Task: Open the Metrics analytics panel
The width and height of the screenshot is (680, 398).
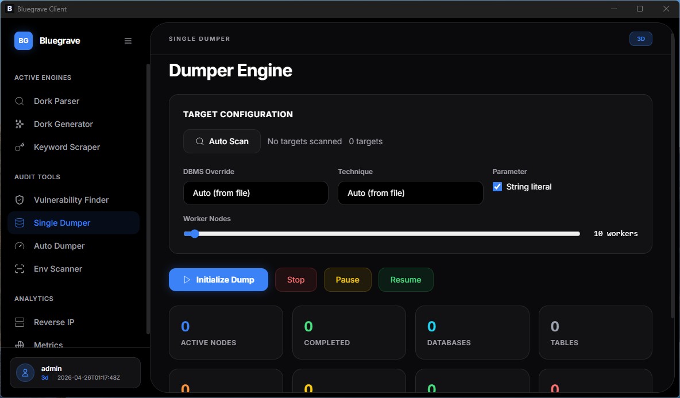Action: pyautogui.click(x=49, y=345)
